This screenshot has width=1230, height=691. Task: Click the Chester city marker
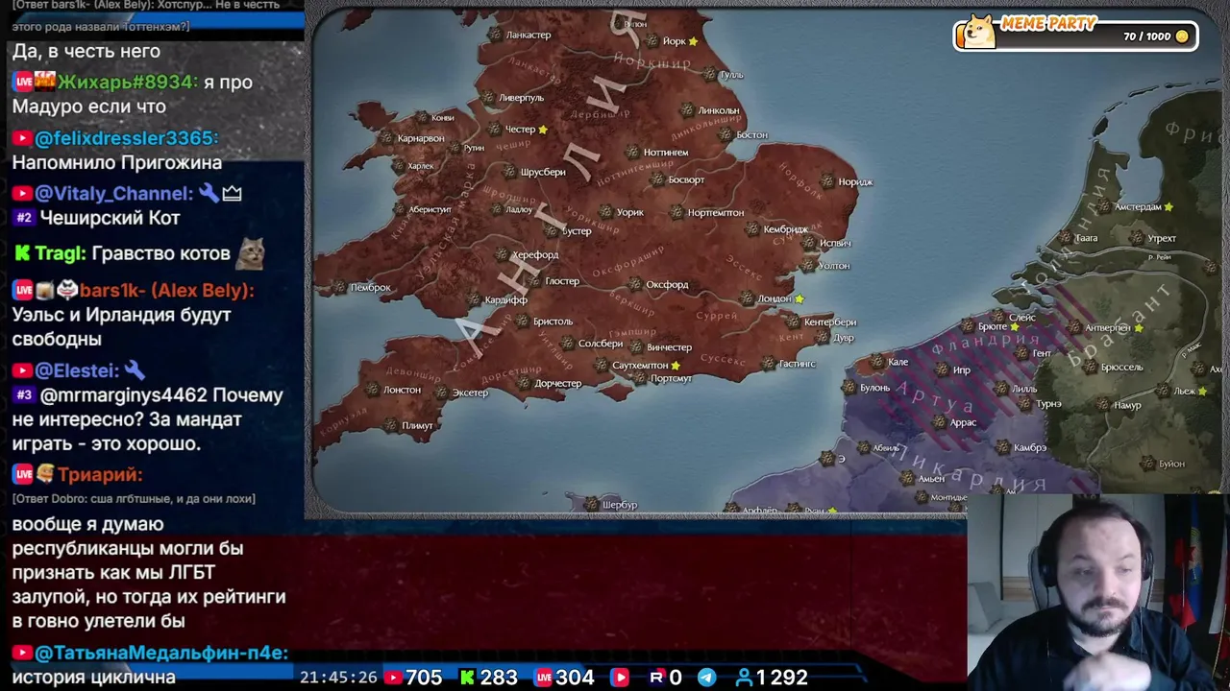tap(495, 130)
